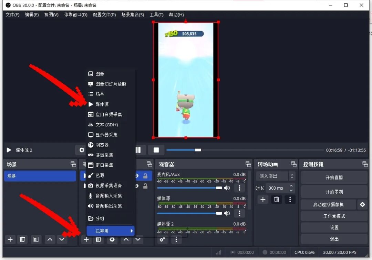Move the source up in the Sources list

126,239
